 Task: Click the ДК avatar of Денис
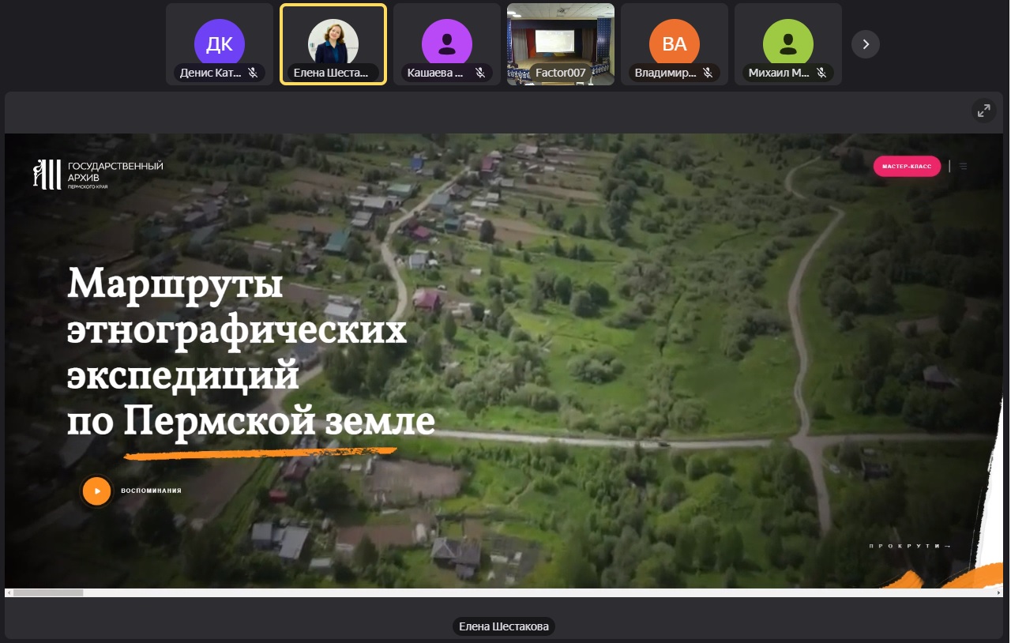219,44
